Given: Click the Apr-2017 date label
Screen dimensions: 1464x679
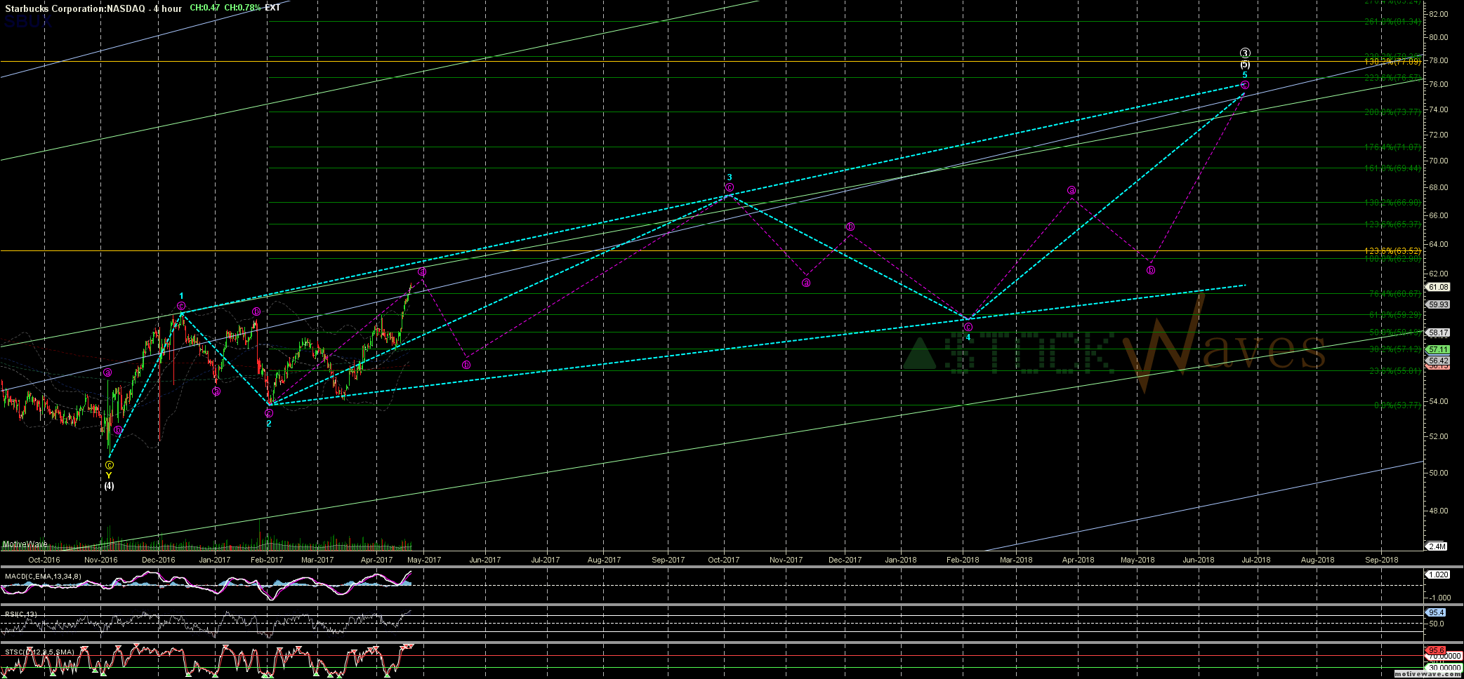Looking at the screenshot, I should coord(377,560).
